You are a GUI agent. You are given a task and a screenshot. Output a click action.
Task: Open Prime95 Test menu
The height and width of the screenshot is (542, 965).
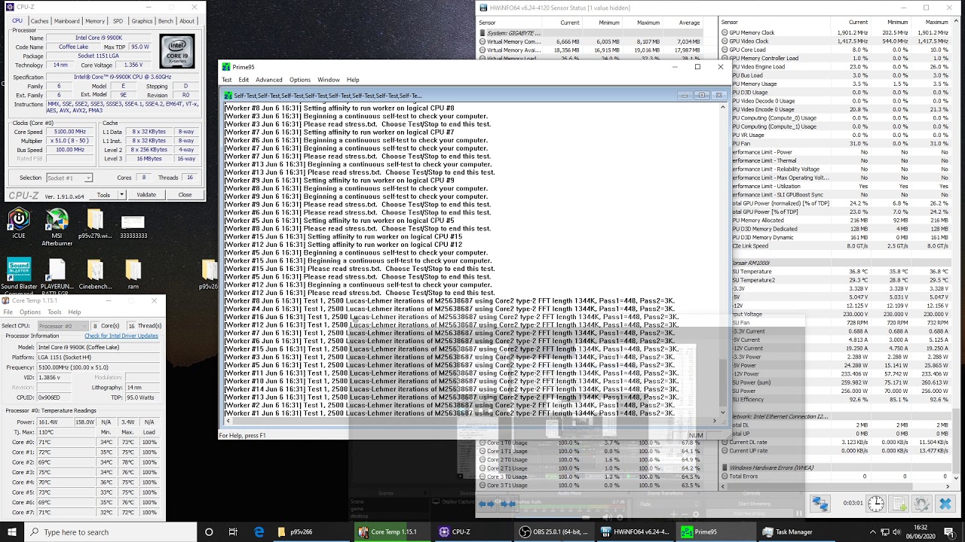point(226,80)
